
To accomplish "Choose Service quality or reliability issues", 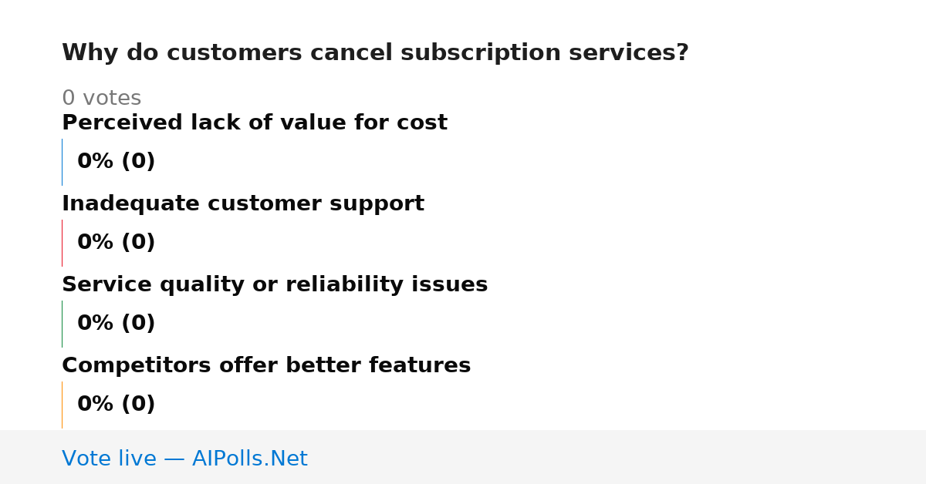I will click(275, 284).
